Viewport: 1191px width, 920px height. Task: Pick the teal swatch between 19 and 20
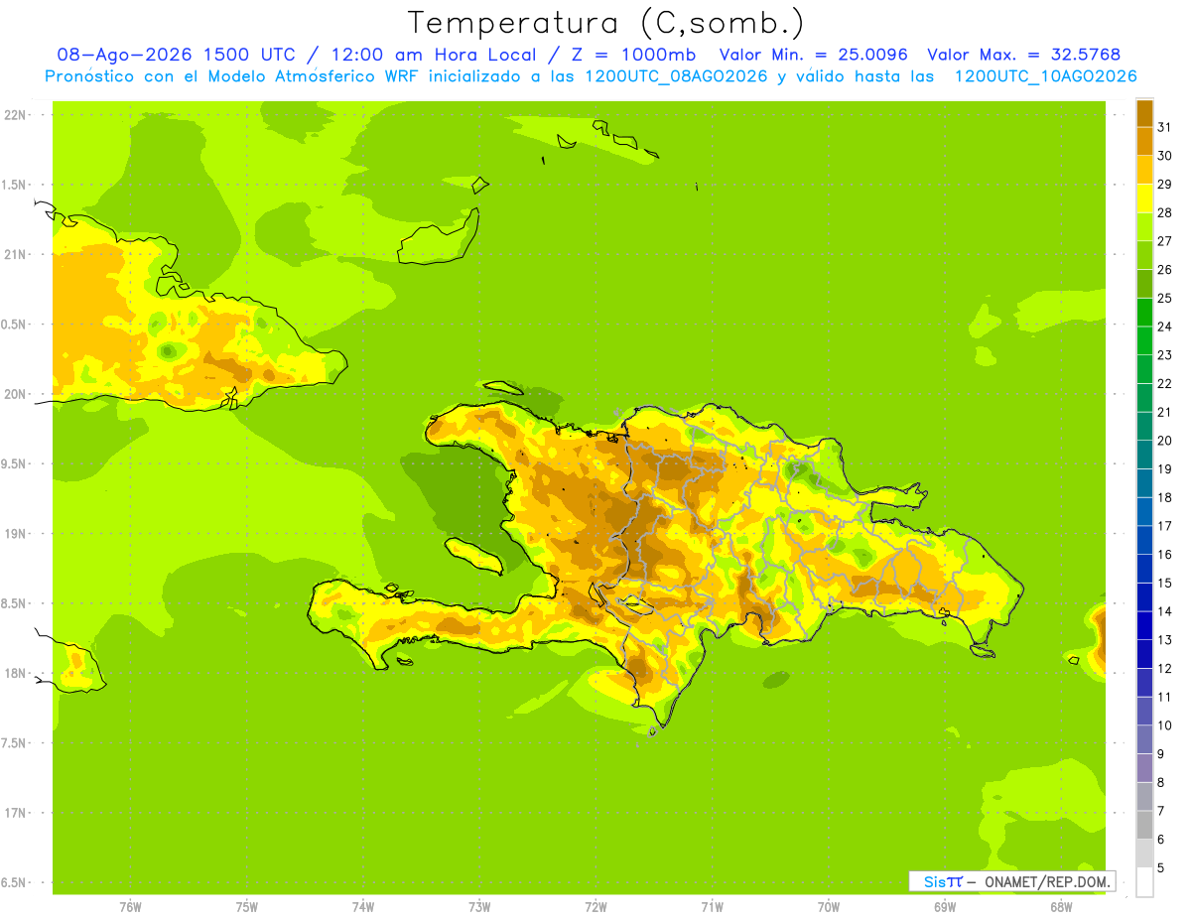tap(1144, 455)
